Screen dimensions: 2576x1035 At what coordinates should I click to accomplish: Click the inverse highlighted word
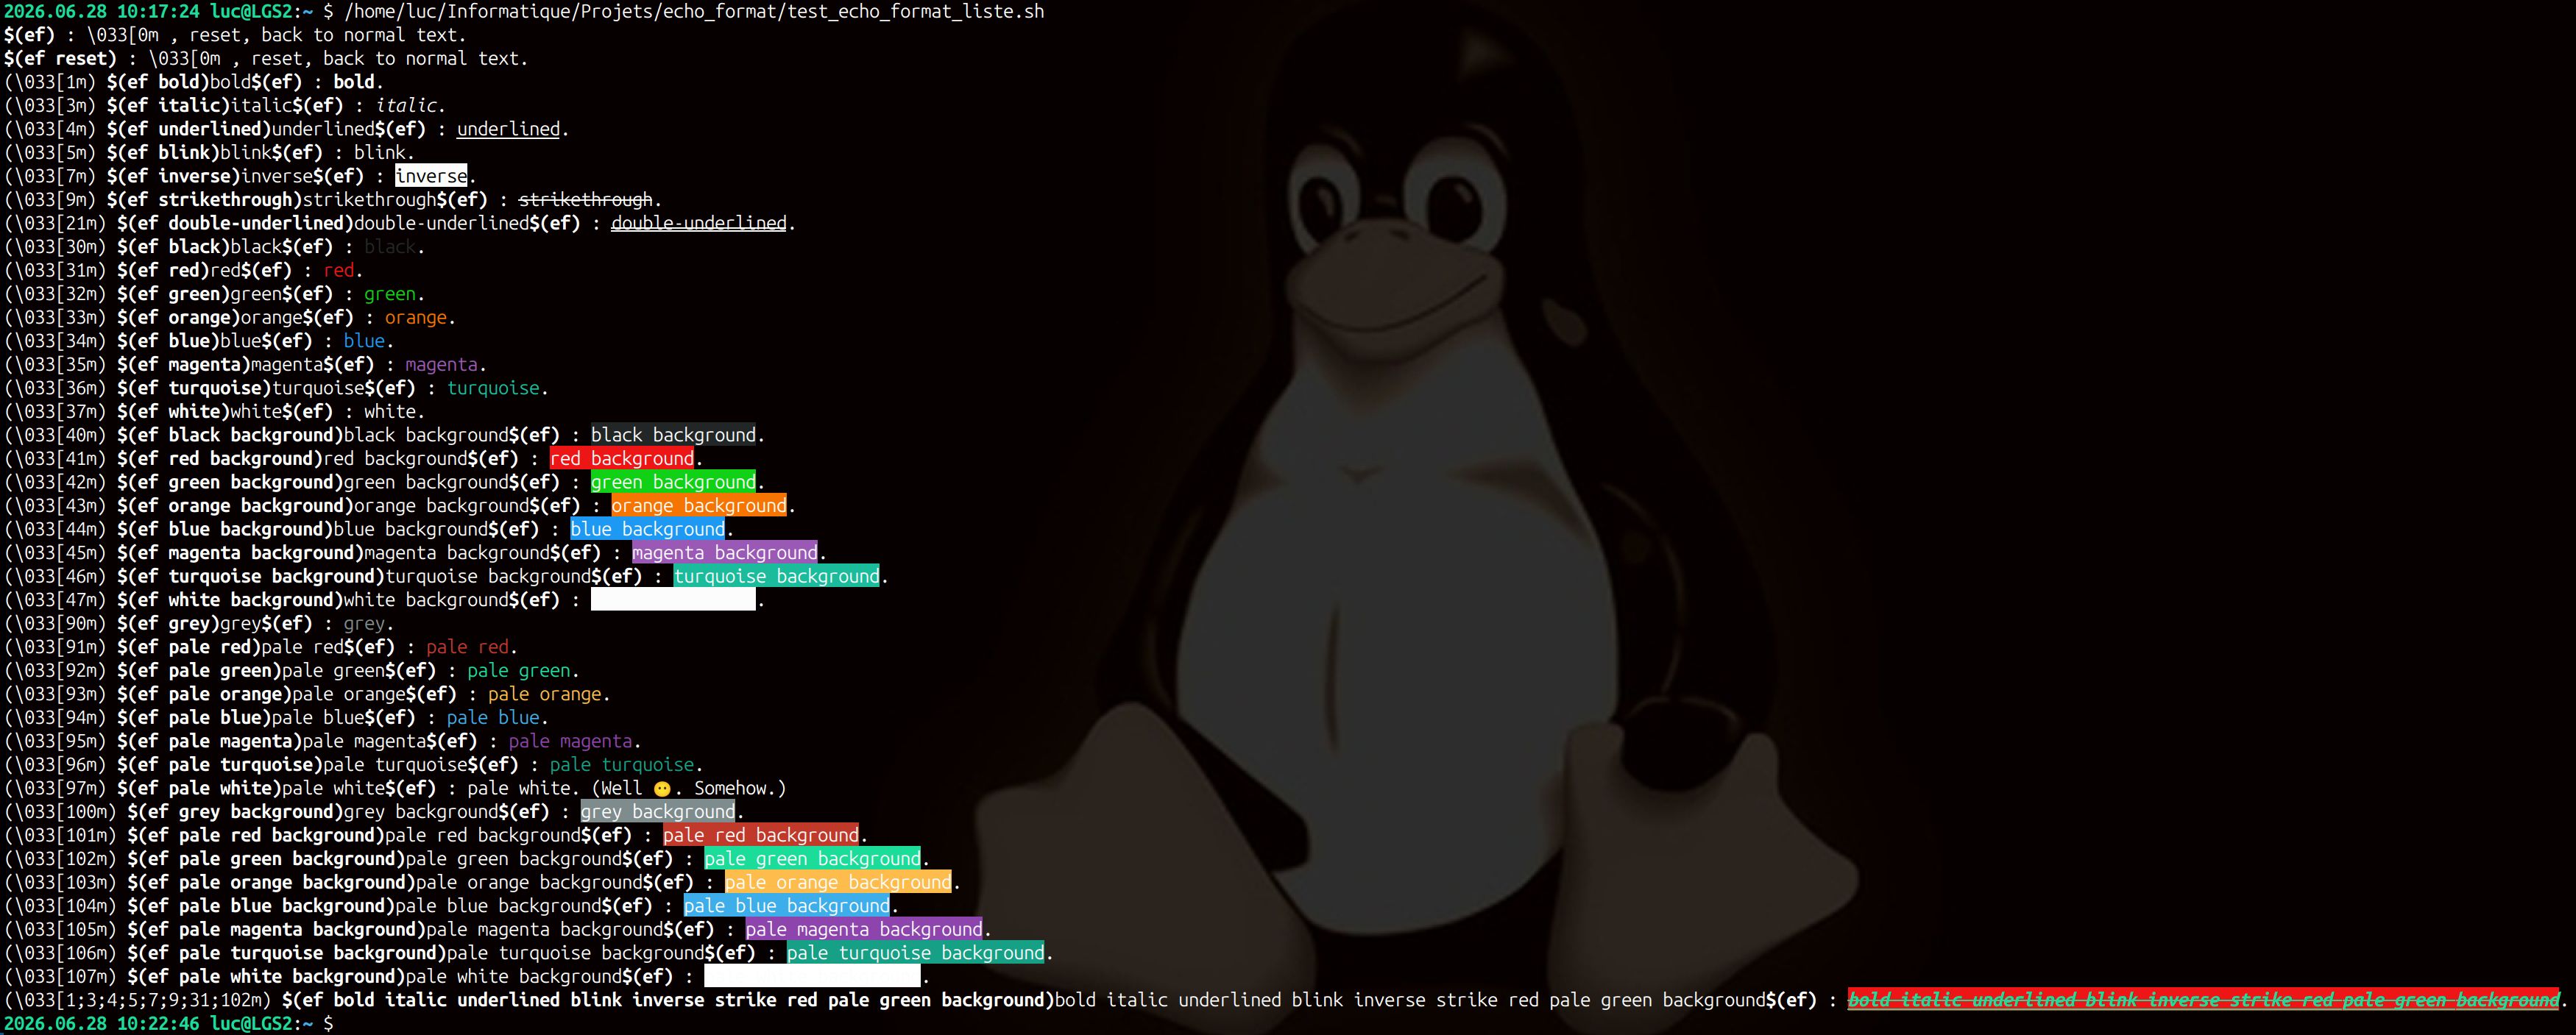[x=431, y=176]
